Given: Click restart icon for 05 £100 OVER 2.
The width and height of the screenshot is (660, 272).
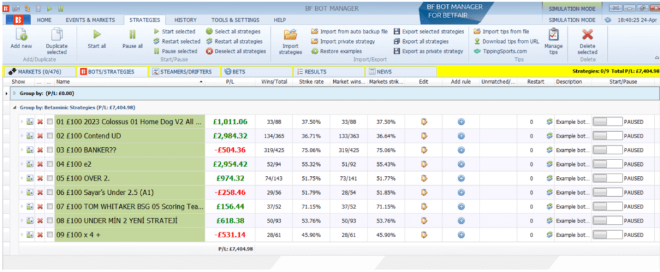Looking at the screenshot, I should (x=550, y=178).
